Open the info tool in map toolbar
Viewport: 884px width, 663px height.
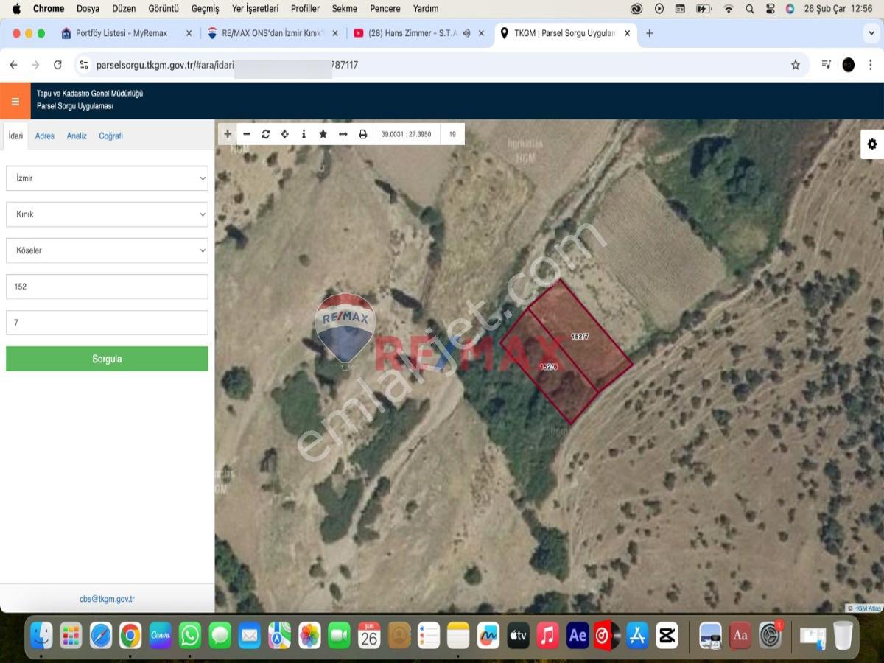click(304, 134)
